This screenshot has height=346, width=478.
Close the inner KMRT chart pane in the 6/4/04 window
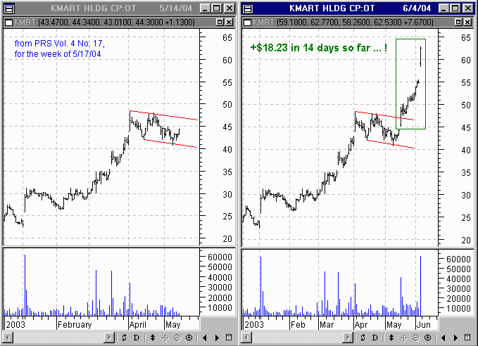467,22
